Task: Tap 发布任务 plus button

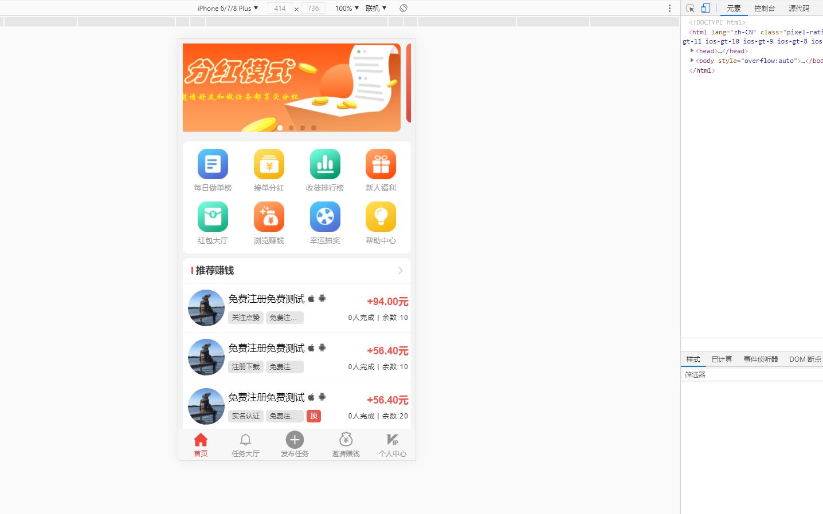Action: tap(295, 440)
